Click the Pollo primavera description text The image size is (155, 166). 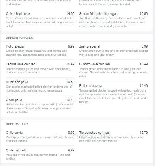pyautogui.click(x=113, y=96)
